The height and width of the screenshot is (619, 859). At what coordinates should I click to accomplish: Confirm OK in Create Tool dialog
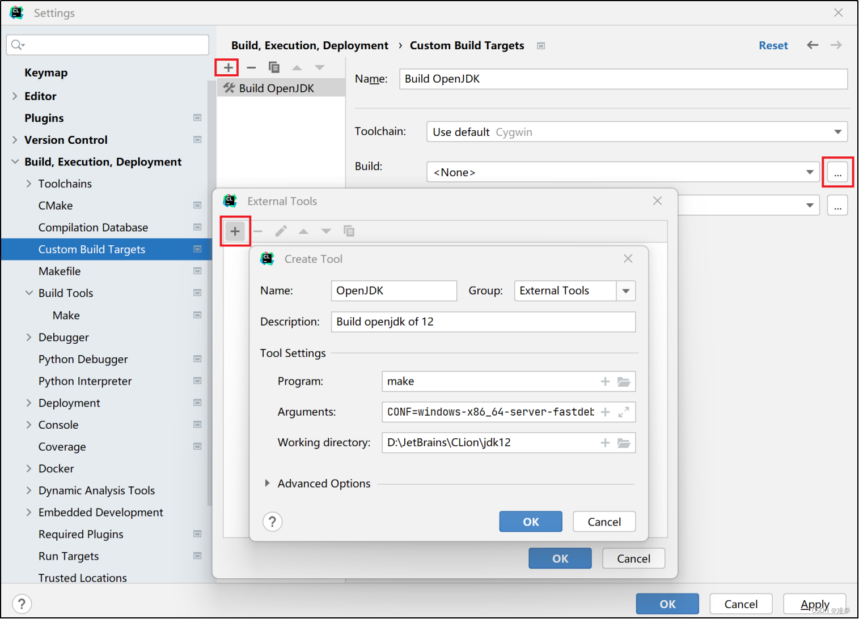[x=531, y=522]
